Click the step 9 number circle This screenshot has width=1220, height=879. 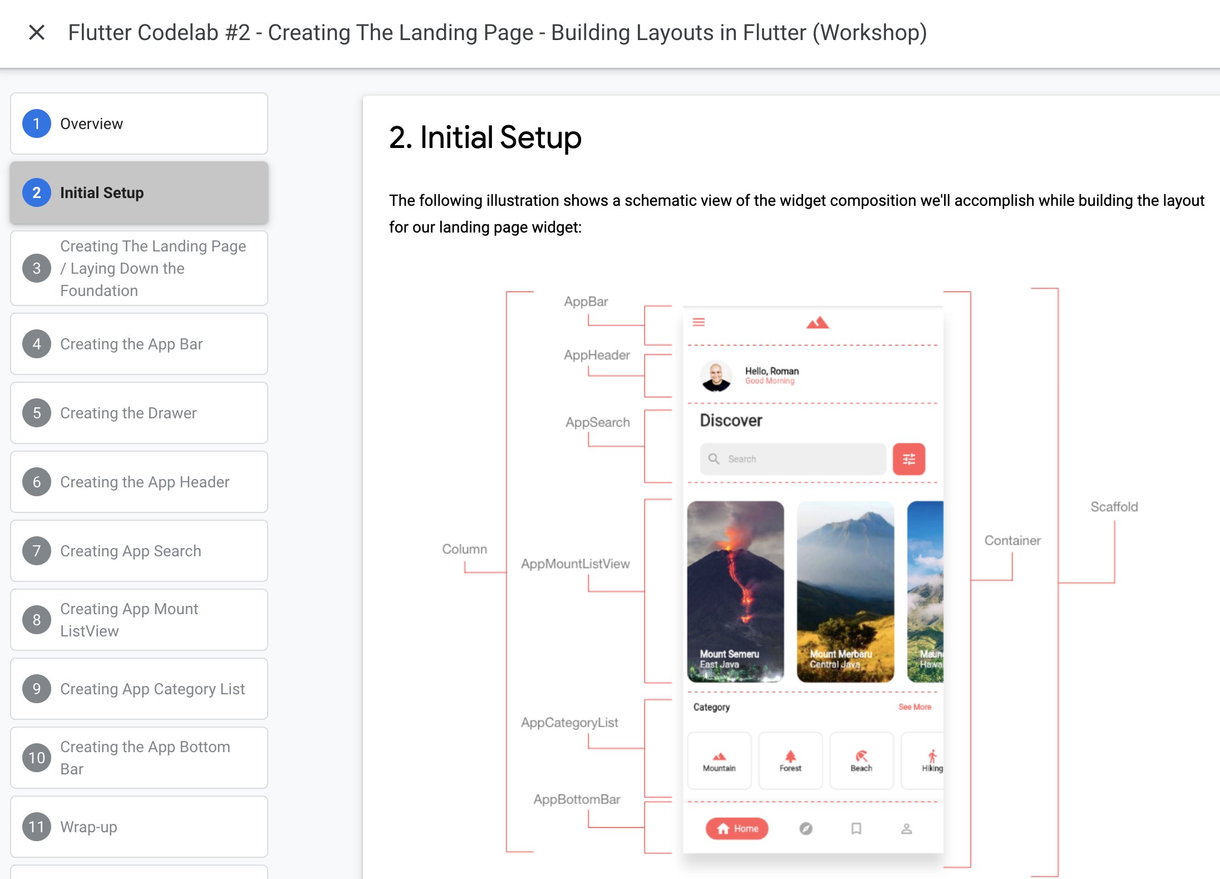[37, 689]
